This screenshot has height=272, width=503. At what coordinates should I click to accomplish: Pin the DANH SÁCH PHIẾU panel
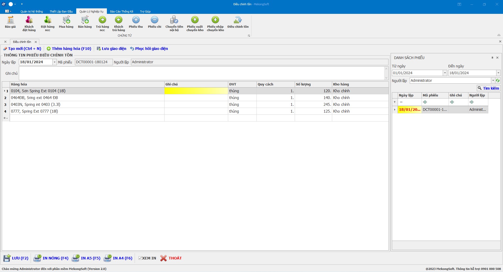click(x=492, y=58)
